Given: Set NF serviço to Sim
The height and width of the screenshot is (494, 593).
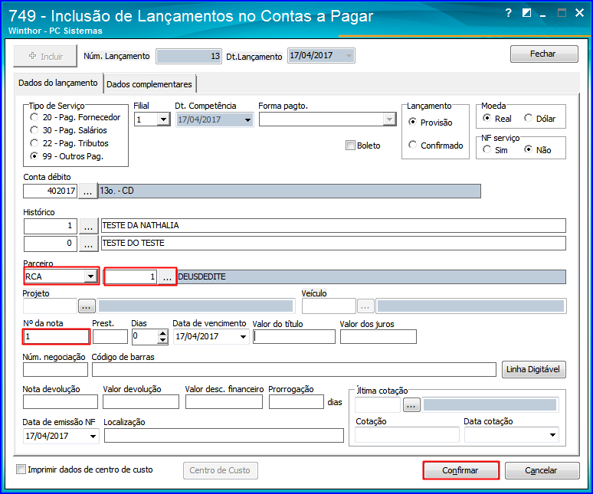Looking at the screenshot, I should [x=487, y=149].
